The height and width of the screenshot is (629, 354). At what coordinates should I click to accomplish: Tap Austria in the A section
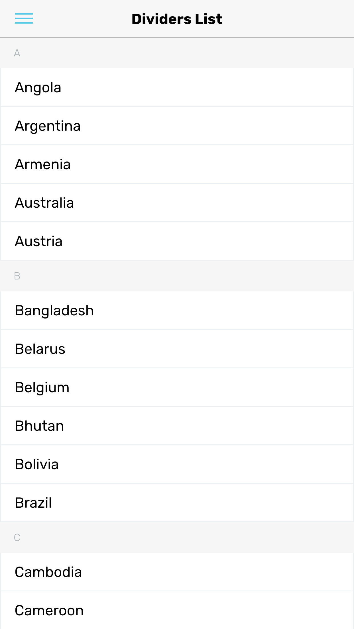pyautogui.click(x=177, y=241)
